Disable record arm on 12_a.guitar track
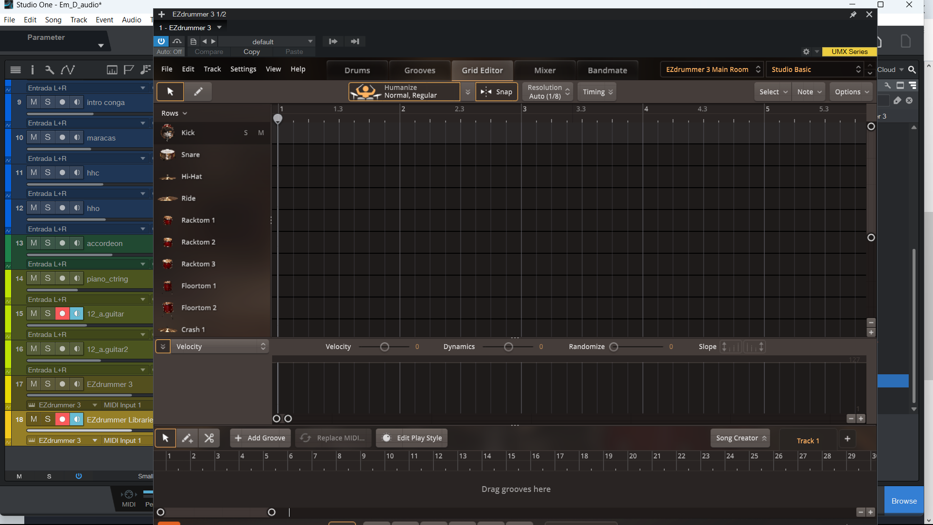The image size is (933, 525). point(62,314)
